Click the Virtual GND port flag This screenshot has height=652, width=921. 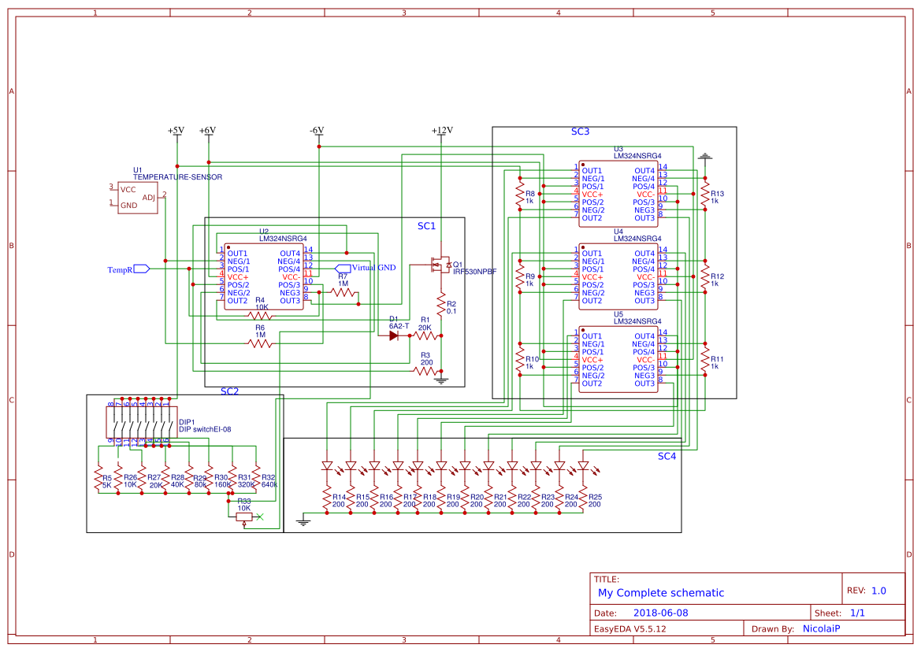click(343, 269)
